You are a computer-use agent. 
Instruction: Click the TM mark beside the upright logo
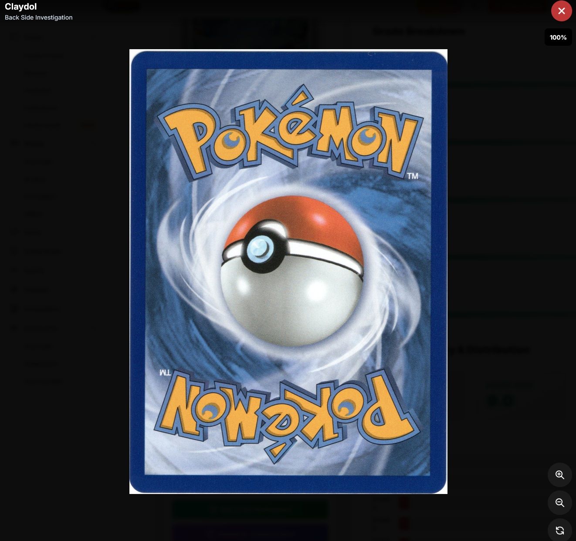point(413,176)
